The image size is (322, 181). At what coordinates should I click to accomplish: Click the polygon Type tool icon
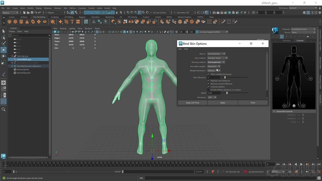click(x=72, y=22)
